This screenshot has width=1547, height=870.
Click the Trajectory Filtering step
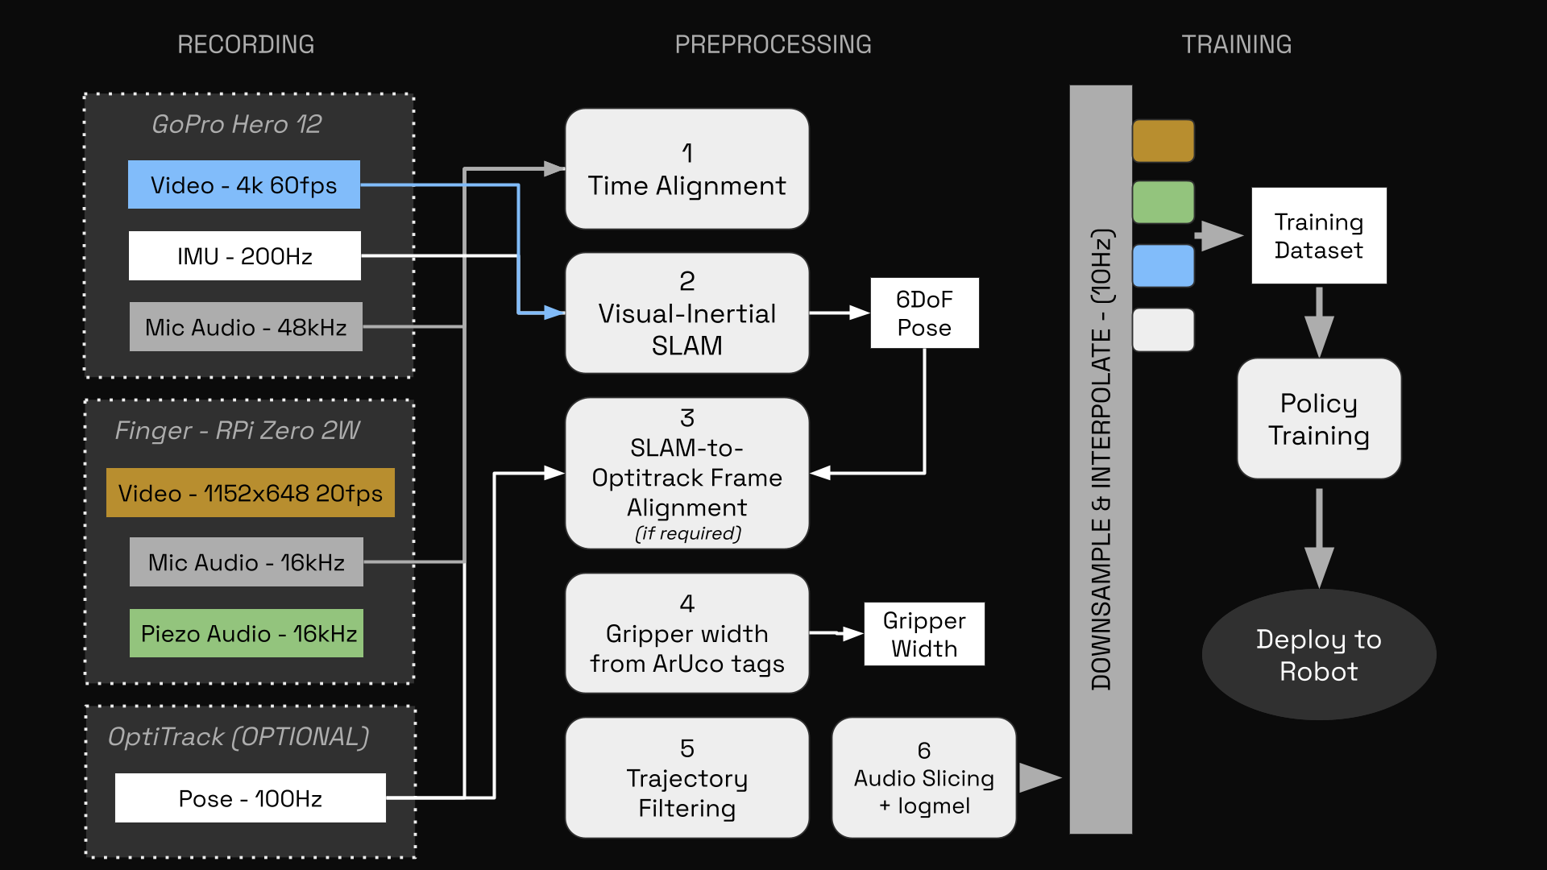(687, 778)
